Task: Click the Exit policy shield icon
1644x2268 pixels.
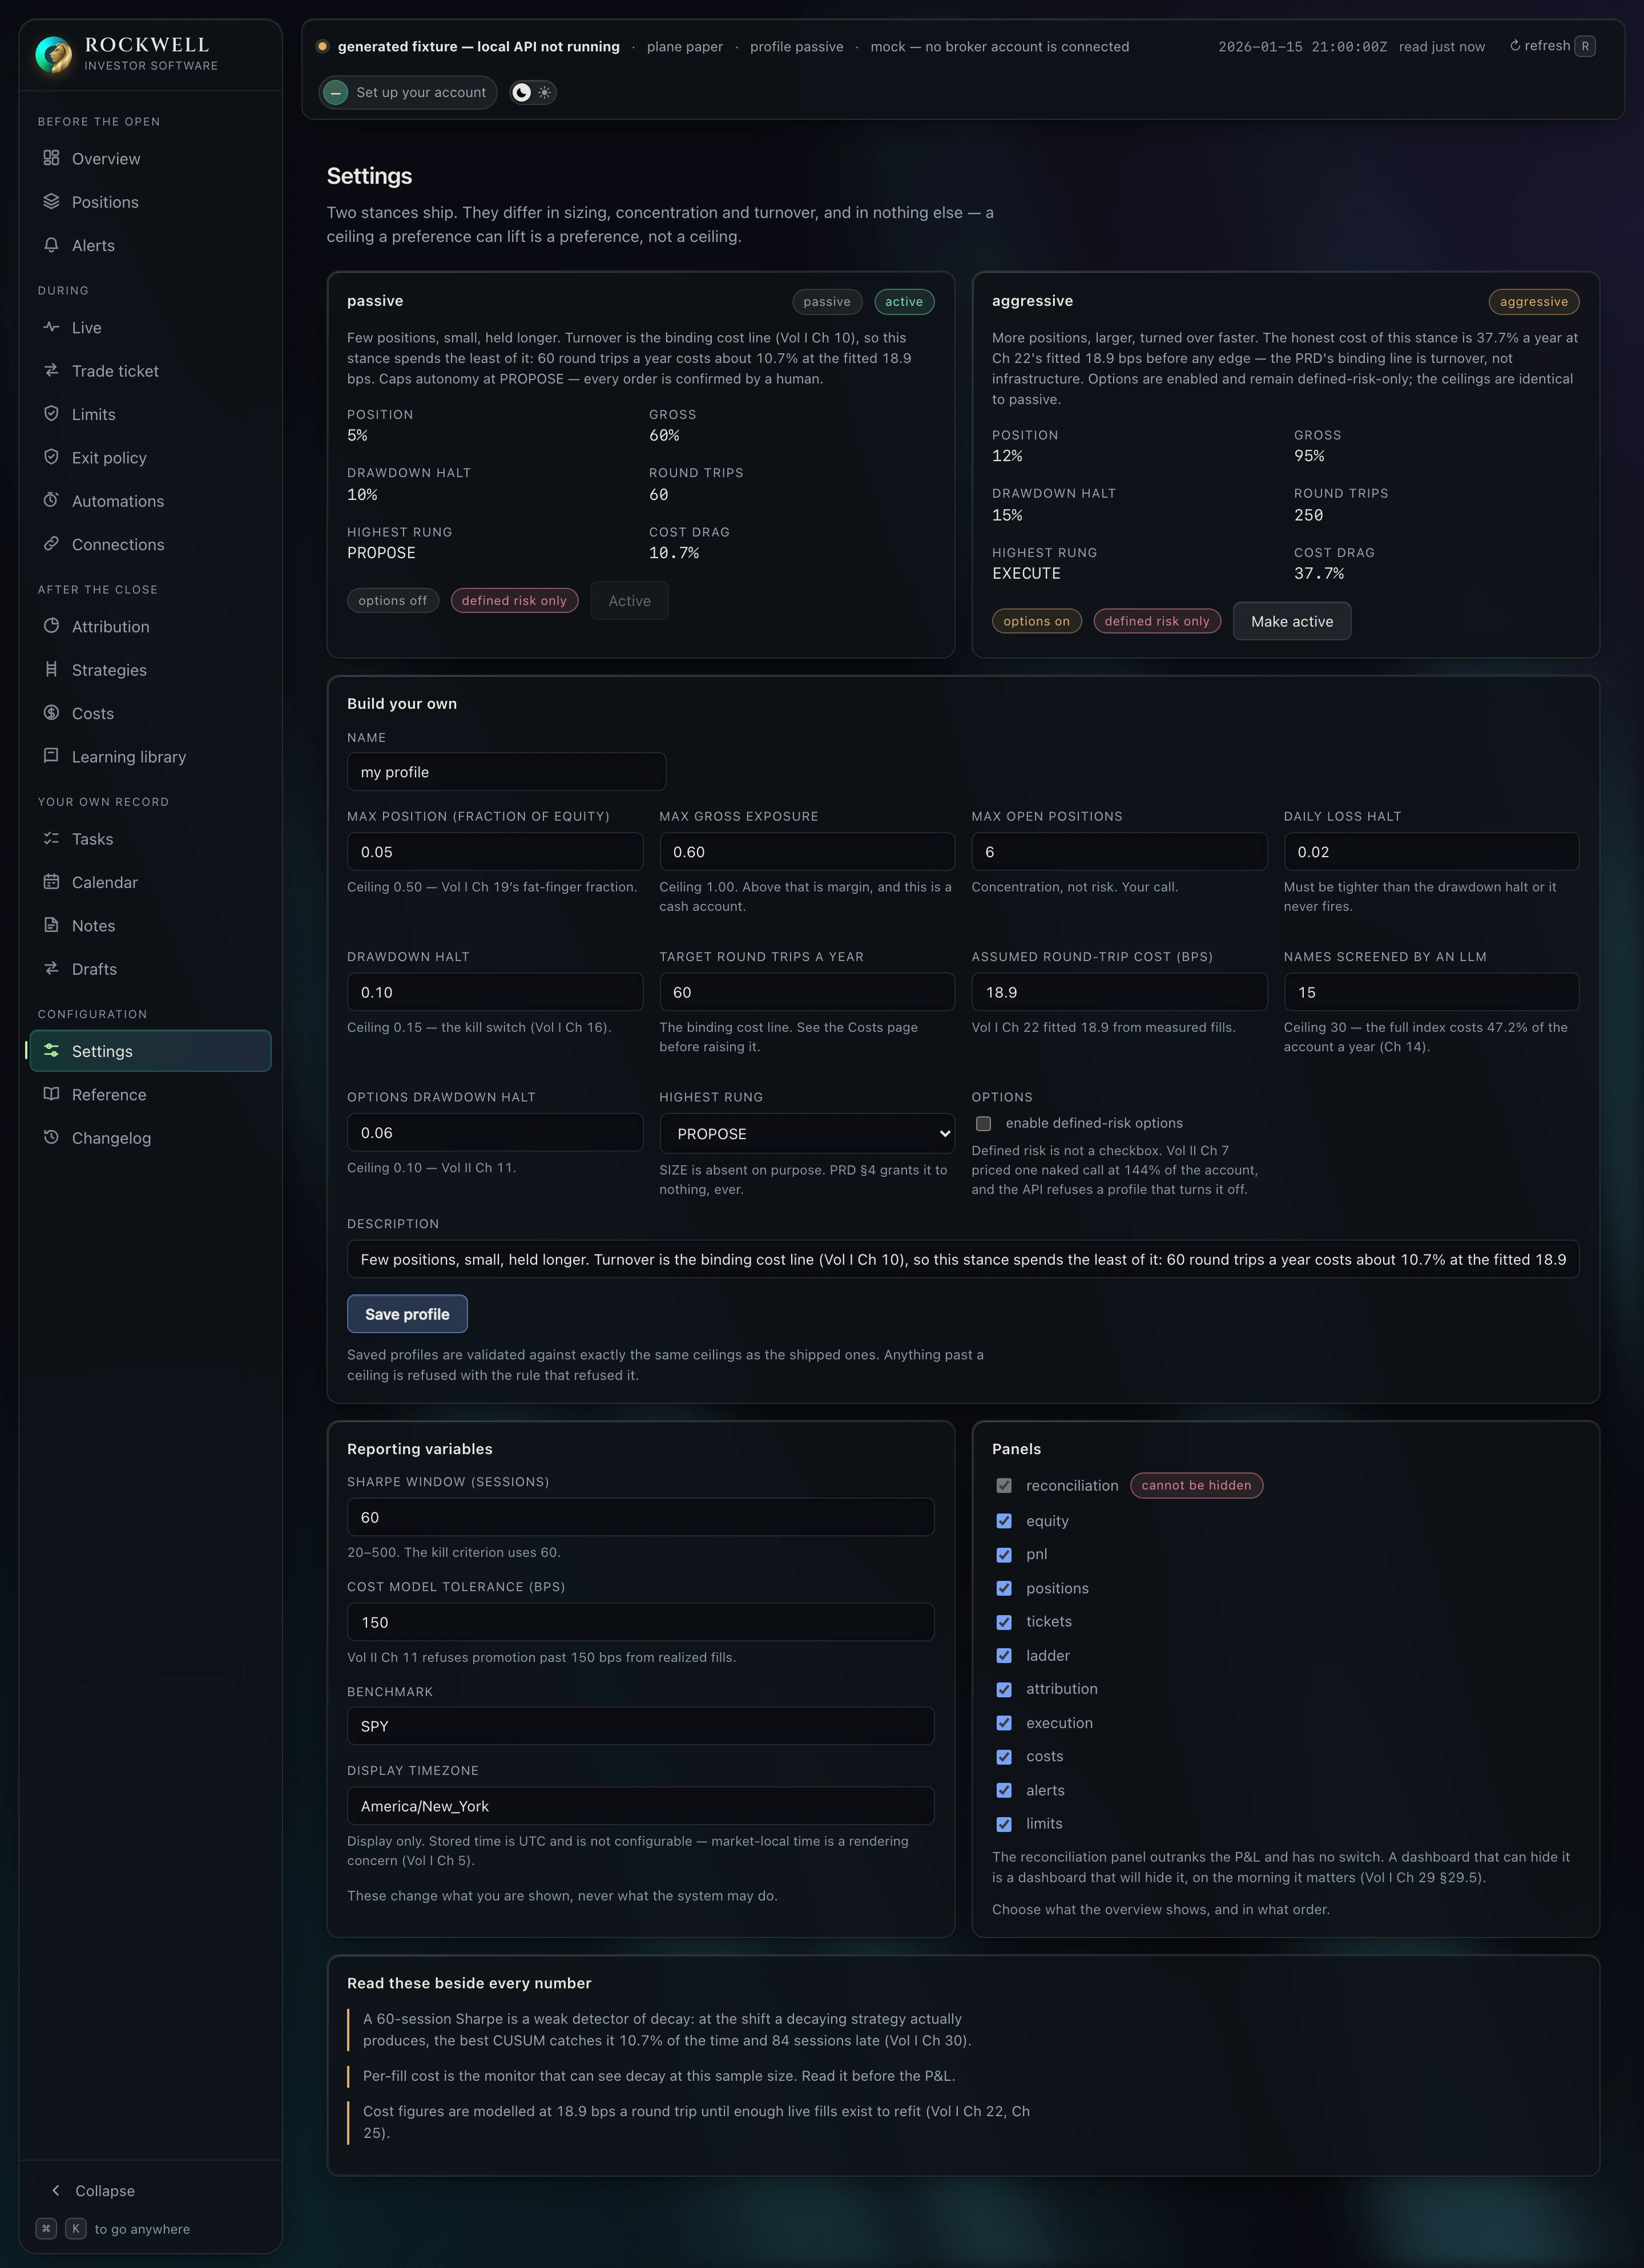Action: click(x=51, y=457)
